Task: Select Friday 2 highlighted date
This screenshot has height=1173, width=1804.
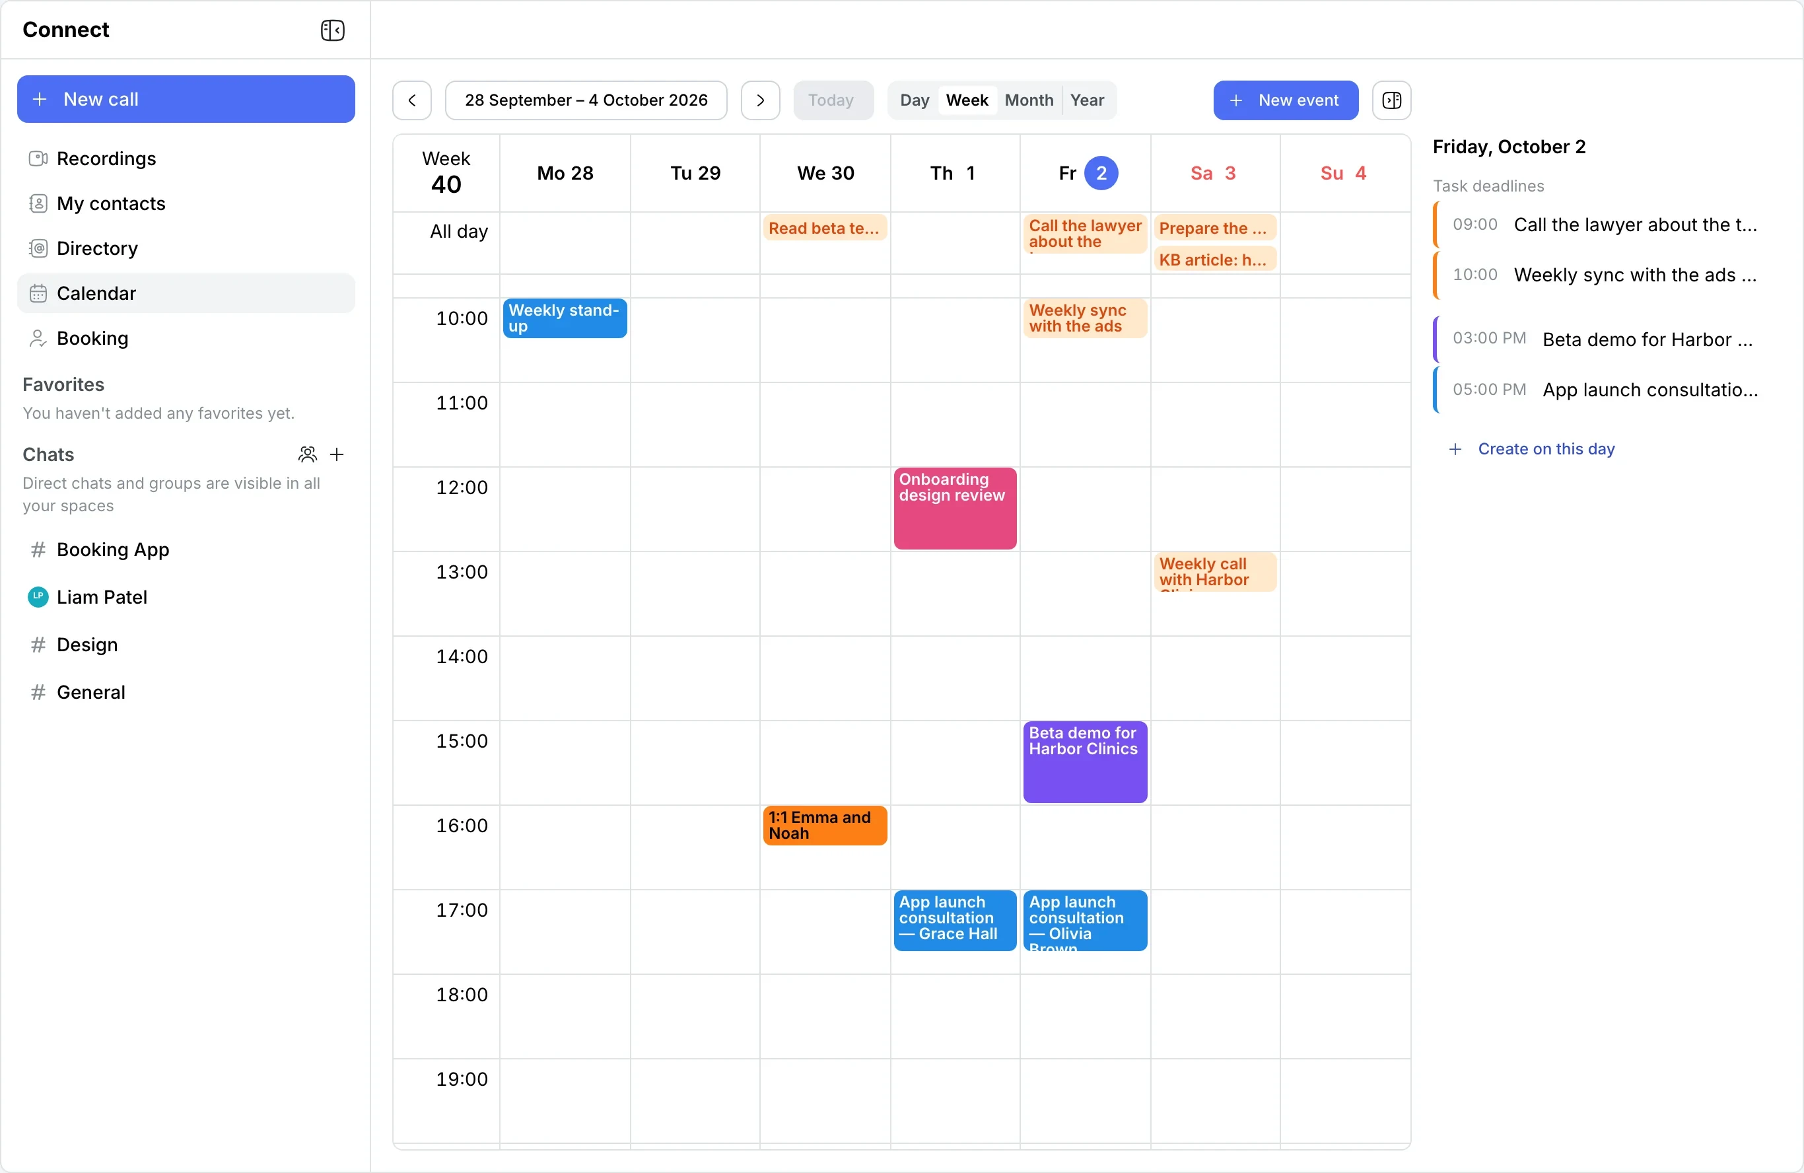Action: (x=1101, y=173)
